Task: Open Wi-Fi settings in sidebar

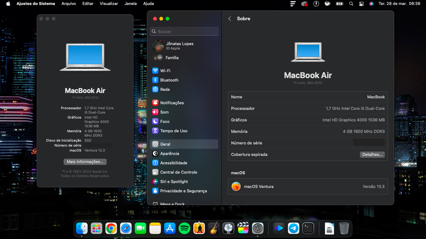Action: (x=165, y=71)
